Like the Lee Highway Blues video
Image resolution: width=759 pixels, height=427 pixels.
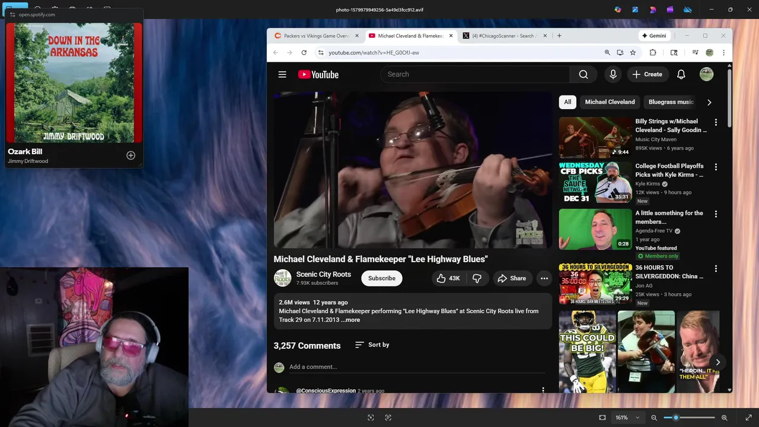[448, 278]
